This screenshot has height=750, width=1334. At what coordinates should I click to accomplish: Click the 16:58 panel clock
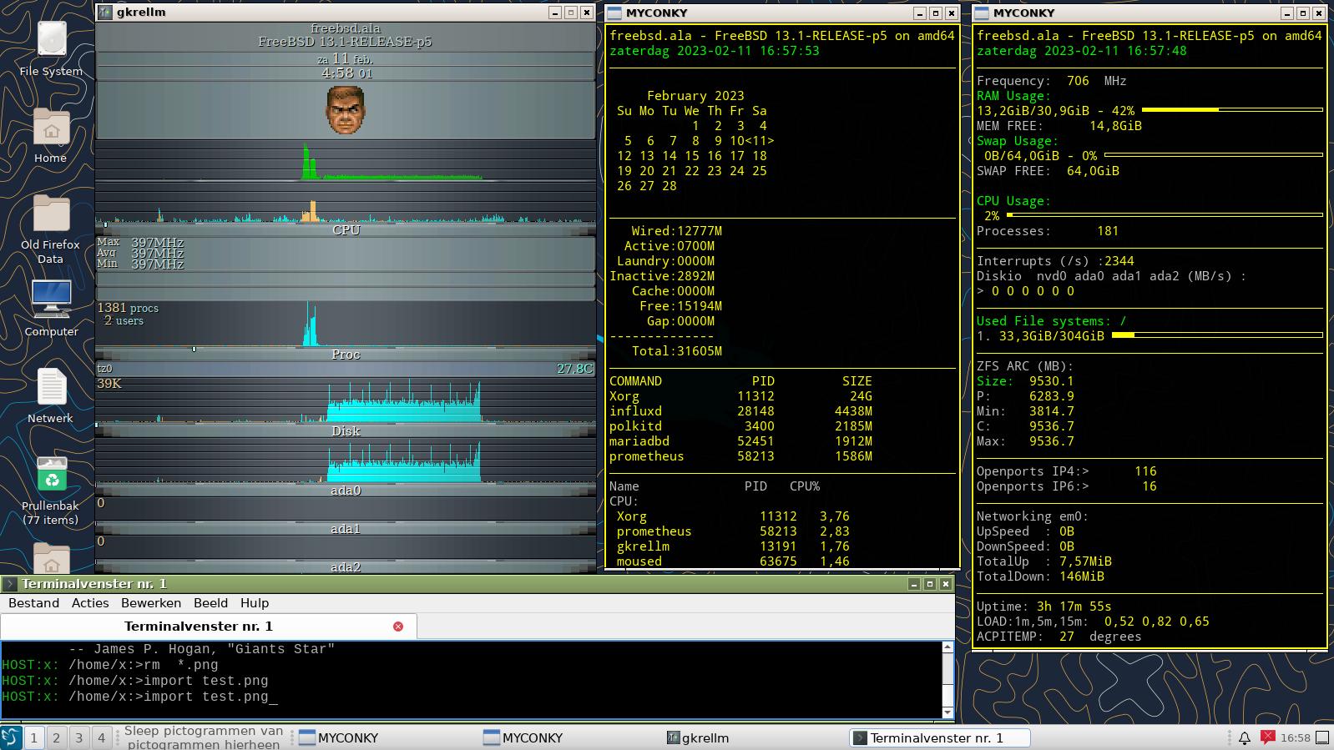click(x=1295, y=737)
